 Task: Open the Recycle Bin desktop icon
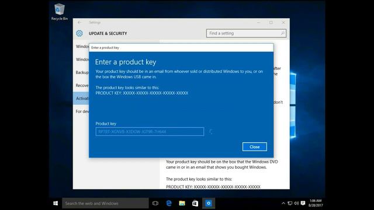coord(60,12)
